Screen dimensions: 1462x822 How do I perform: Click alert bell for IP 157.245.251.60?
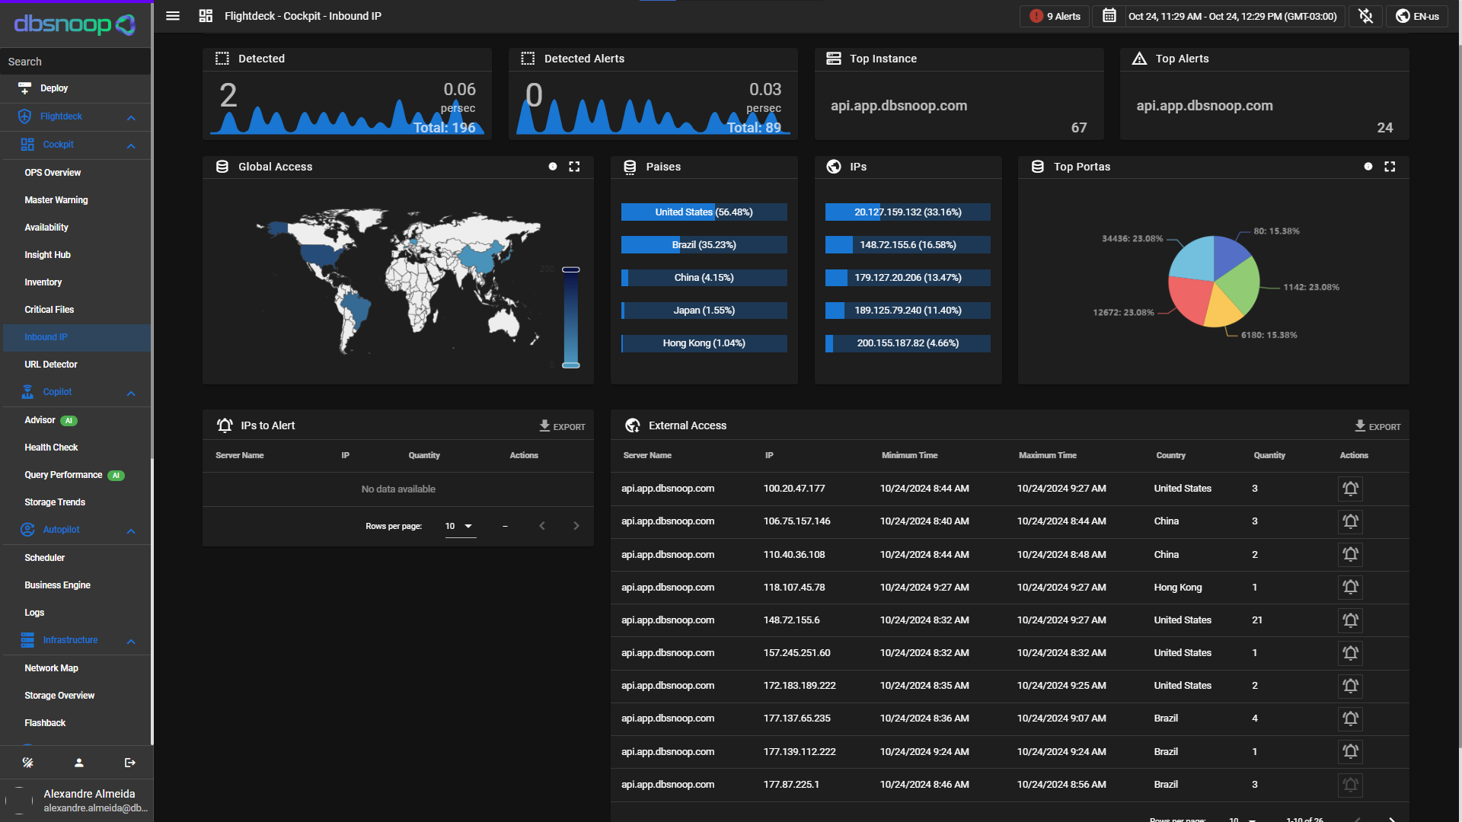point(1350,653)
